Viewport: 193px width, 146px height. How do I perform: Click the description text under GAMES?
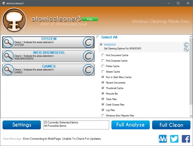(34, 71)
